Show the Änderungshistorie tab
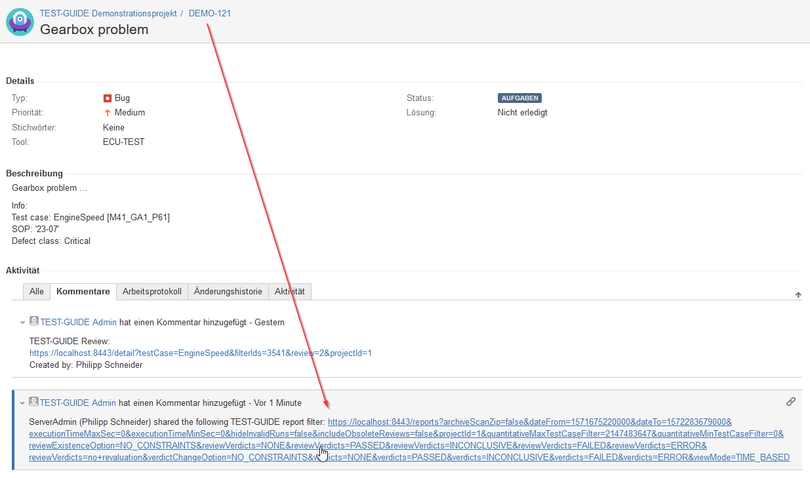 point(228,292)
